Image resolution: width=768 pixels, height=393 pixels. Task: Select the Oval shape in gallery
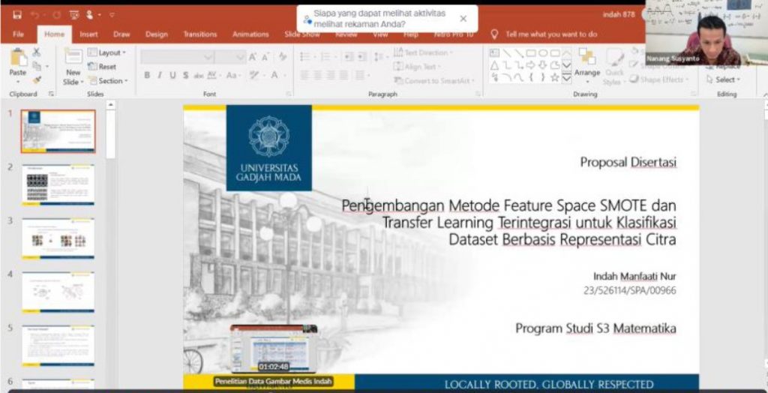[543, 53]
